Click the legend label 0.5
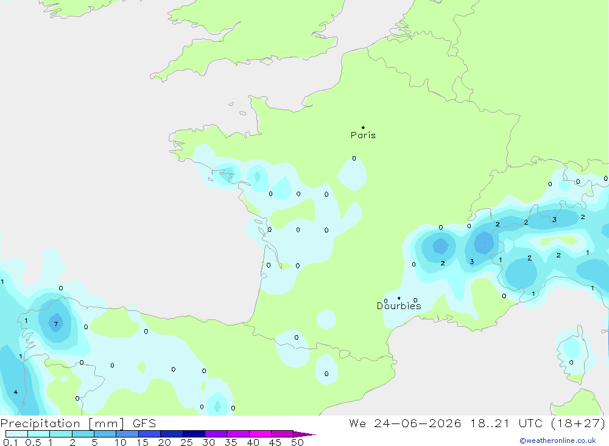 33,442
